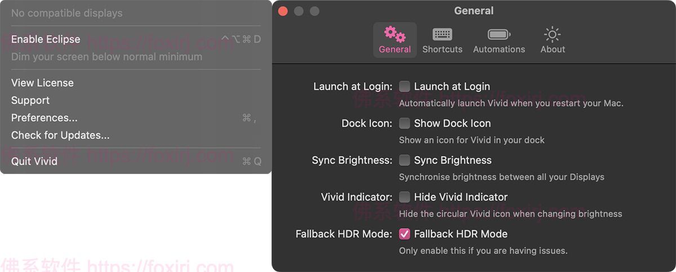
Task: Click the greyed-out zoom window button
Action: (x=315, y=11)
